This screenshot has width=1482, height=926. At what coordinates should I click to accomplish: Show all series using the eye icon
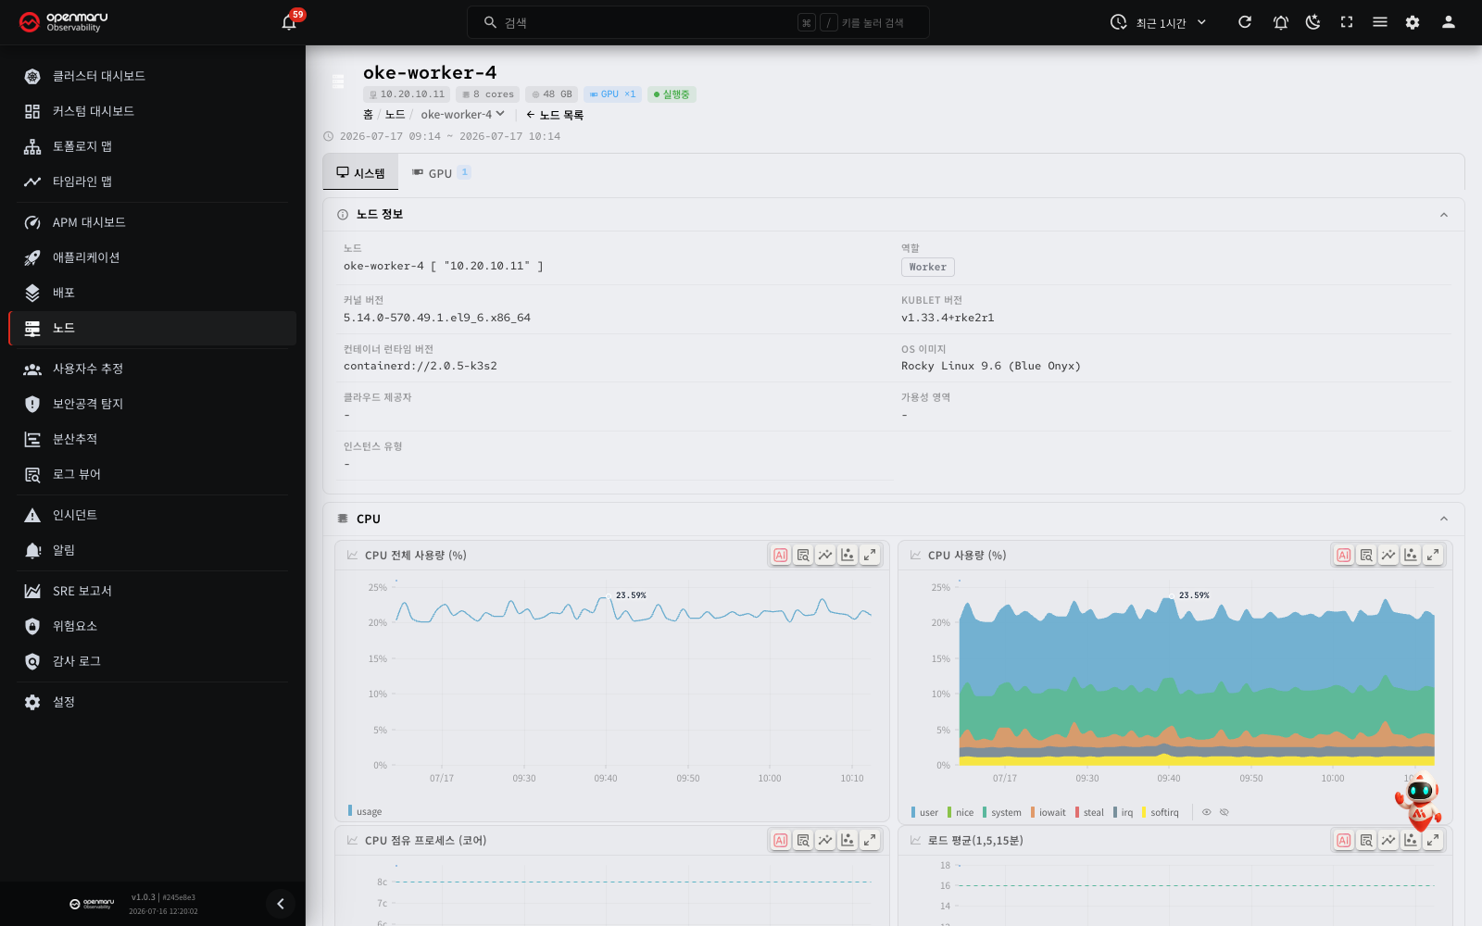(1207, 812)
